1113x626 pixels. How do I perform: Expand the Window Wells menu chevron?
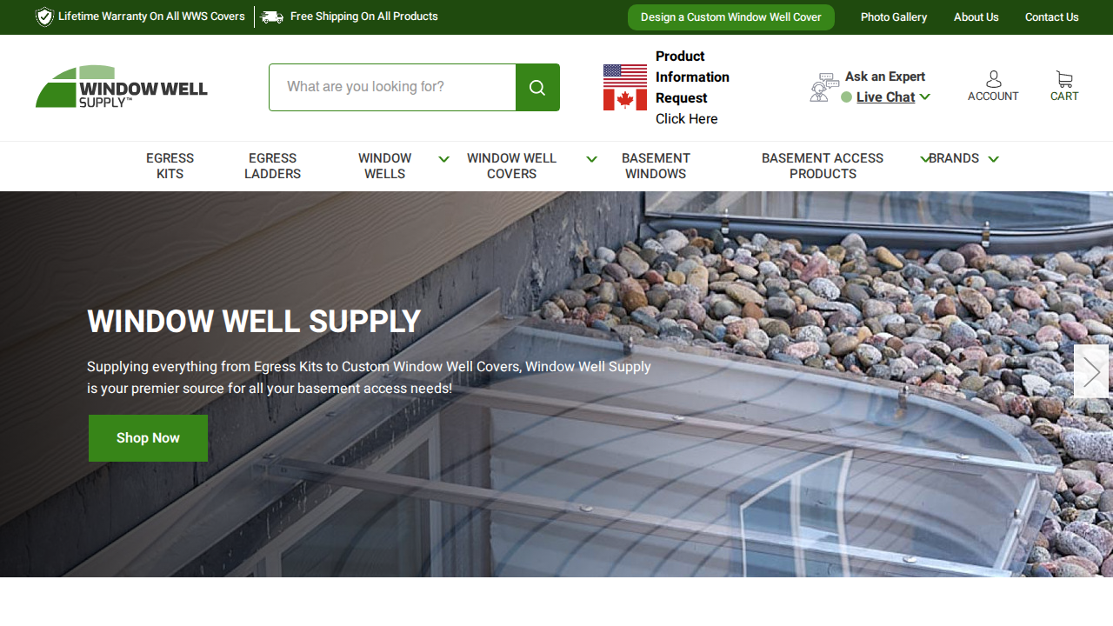(x=443, y=159)
